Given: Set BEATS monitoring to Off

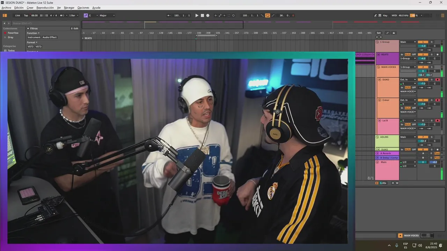Looking at the screenshot, I should click(x=414, y=54).
